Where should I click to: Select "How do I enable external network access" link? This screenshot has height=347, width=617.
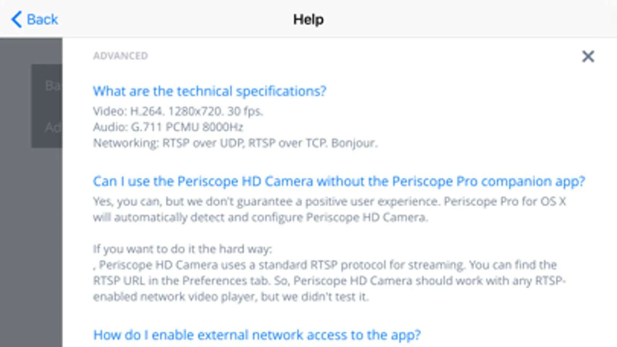pyautogui.click(x=257, y=335)
